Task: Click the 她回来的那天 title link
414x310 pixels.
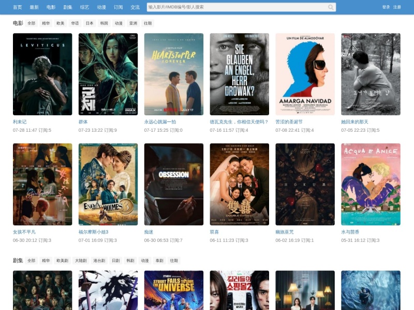Action: click(354, 122)
